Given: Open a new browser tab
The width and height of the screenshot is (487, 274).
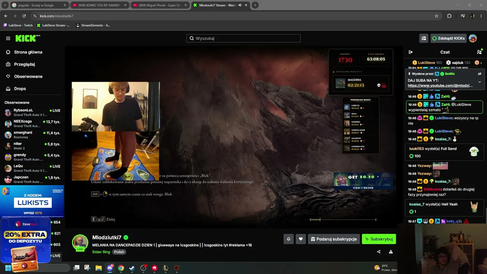Looking at the screenshot, I should coord(255,5).
